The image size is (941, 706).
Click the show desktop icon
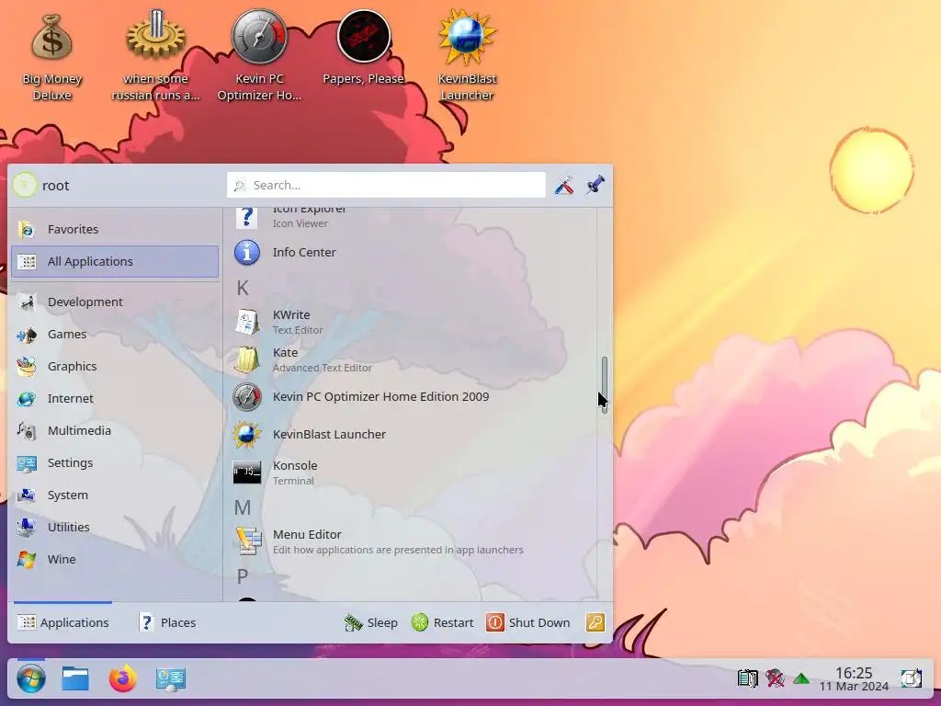point(911,679)
